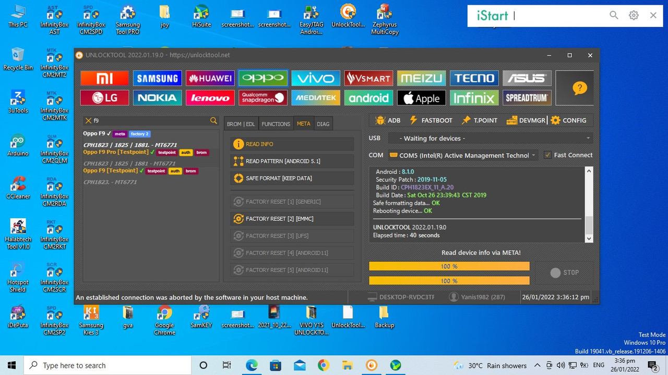Select the Apple tile
The width and height of the screenshot is (668, 375).
[421, 97]
